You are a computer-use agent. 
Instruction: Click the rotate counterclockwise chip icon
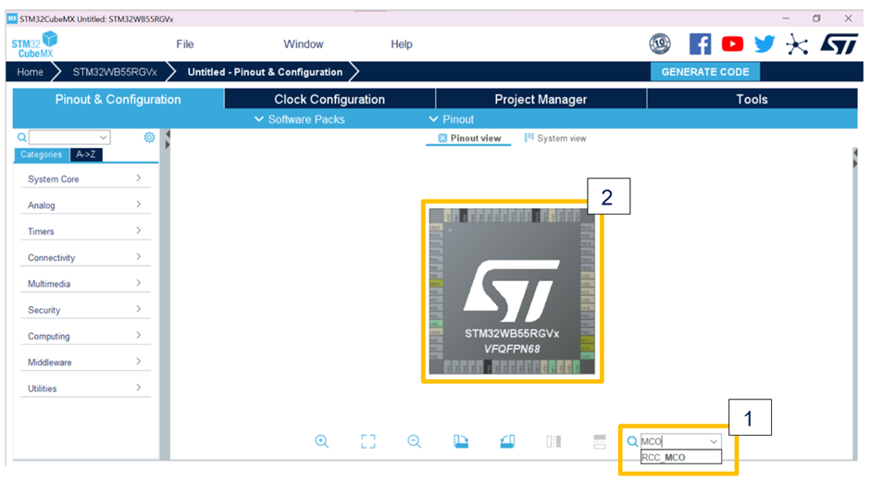click(507, 441)
